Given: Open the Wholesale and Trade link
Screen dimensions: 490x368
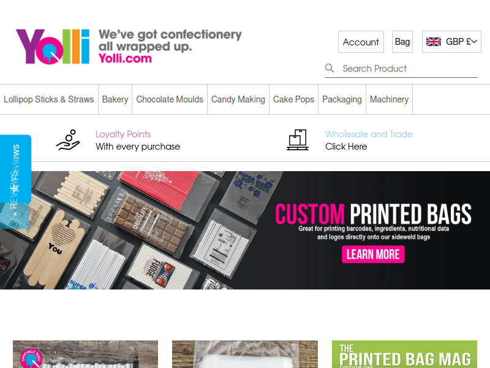Looking at the screenshot, I should 369,134.
